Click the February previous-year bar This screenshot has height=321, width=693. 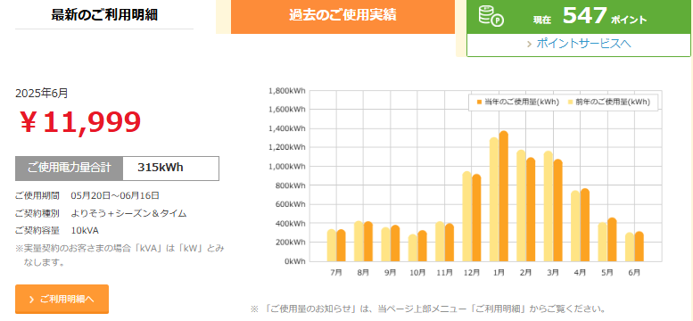tap(521, 206)
